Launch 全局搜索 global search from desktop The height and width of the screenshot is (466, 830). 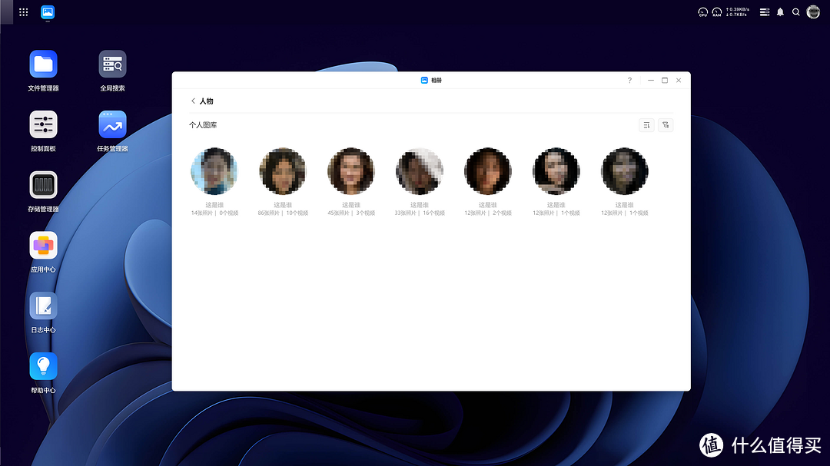[x=112, y=64]
